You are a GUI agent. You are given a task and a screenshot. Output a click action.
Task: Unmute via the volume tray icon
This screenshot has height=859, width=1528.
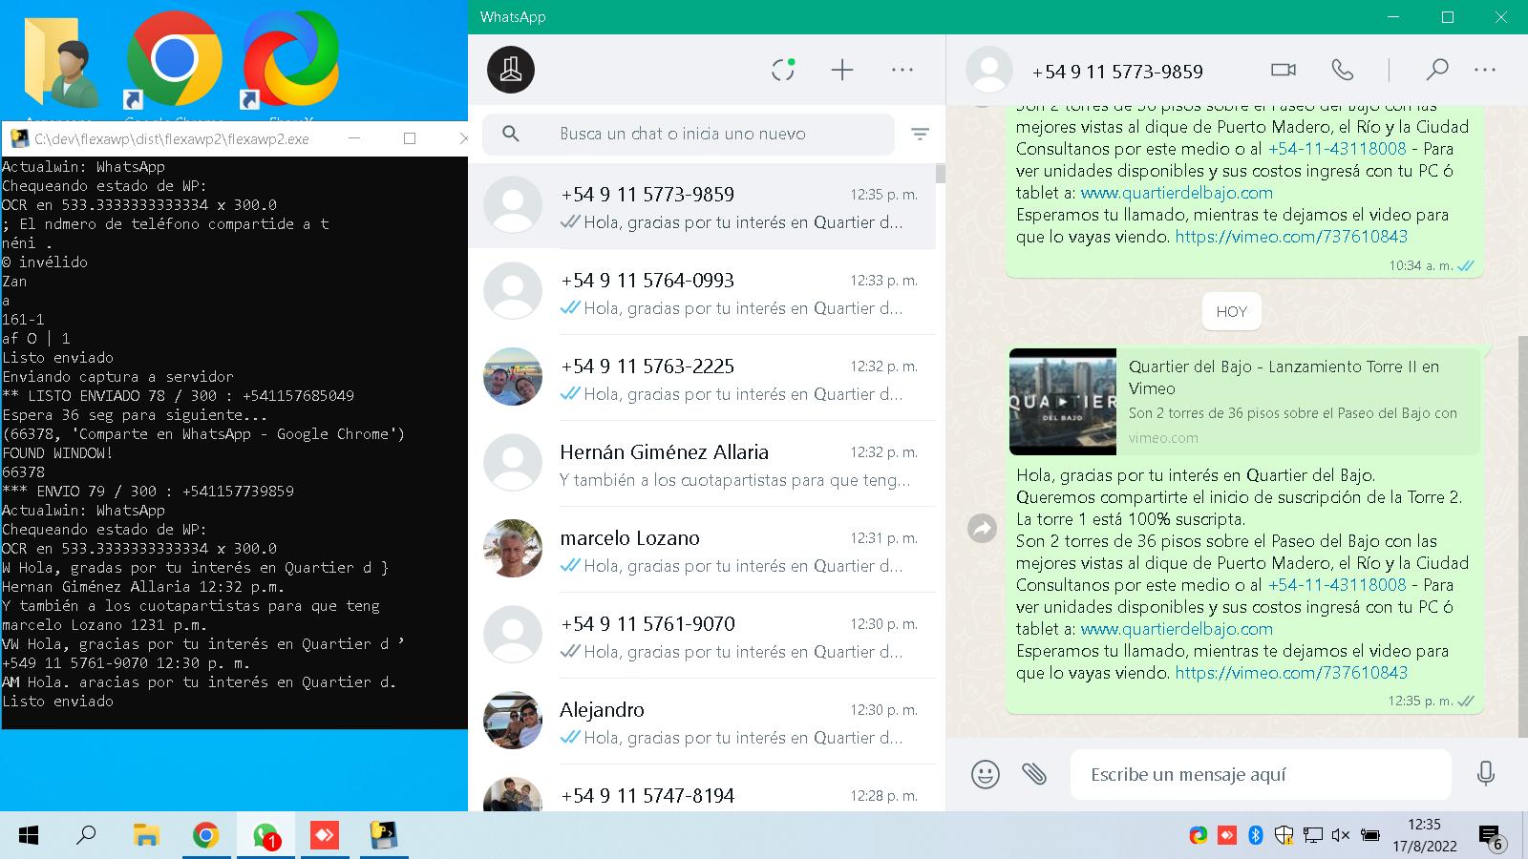(1341, 836)
